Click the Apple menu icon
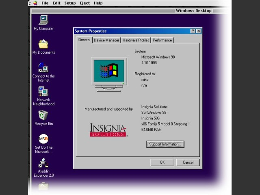Screen dimensions: 260x195 tap(35, 3)
